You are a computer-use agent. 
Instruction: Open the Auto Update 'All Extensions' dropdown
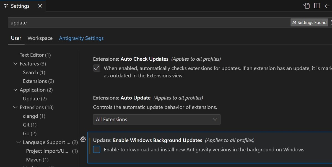tap(157, 119)
